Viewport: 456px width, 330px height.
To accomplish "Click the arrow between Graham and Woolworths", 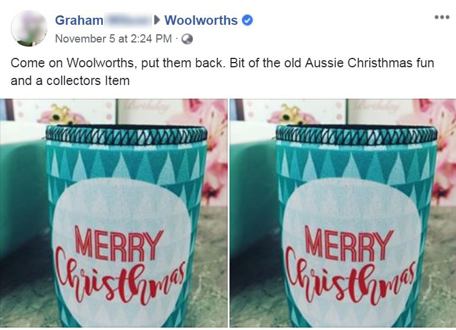I will coord(157,20).
